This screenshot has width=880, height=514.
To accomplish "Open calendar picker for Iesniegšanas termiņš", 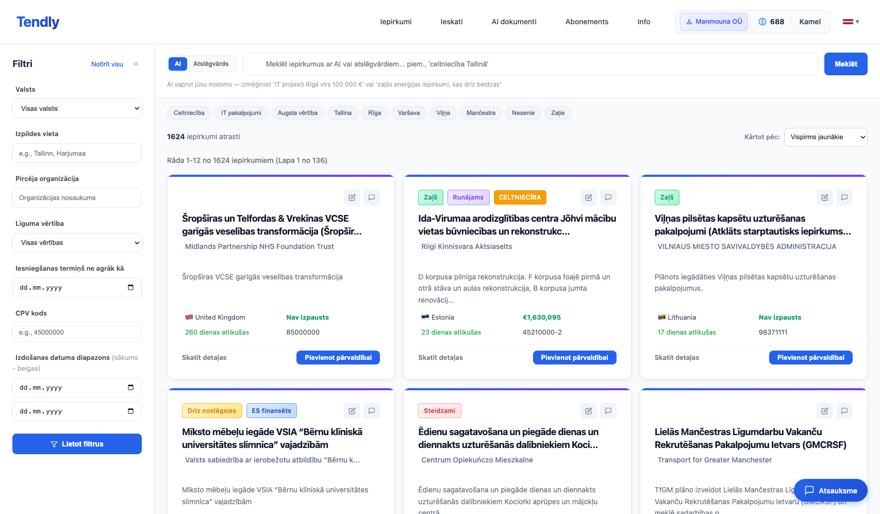I will [x=130, y=288].
